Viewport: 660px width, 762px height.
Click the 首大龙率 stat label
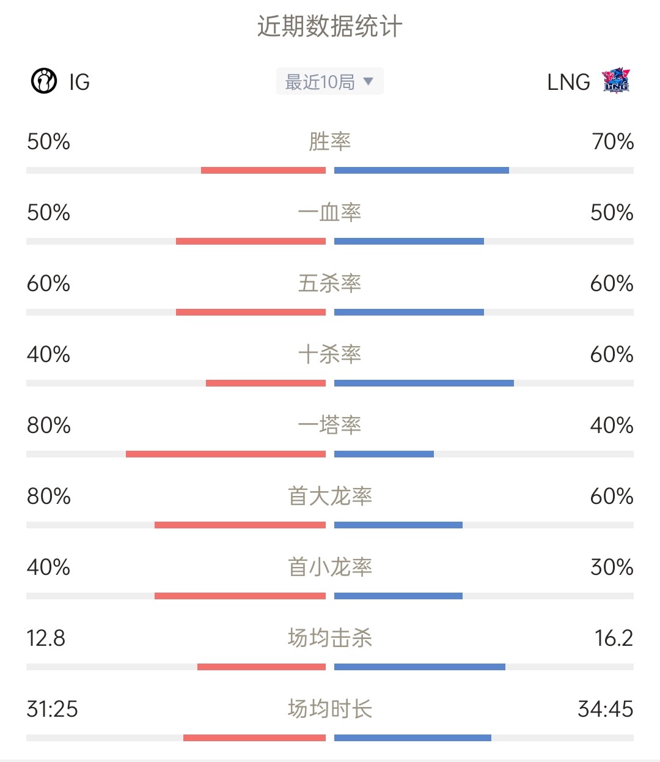(x=330, y=496)
